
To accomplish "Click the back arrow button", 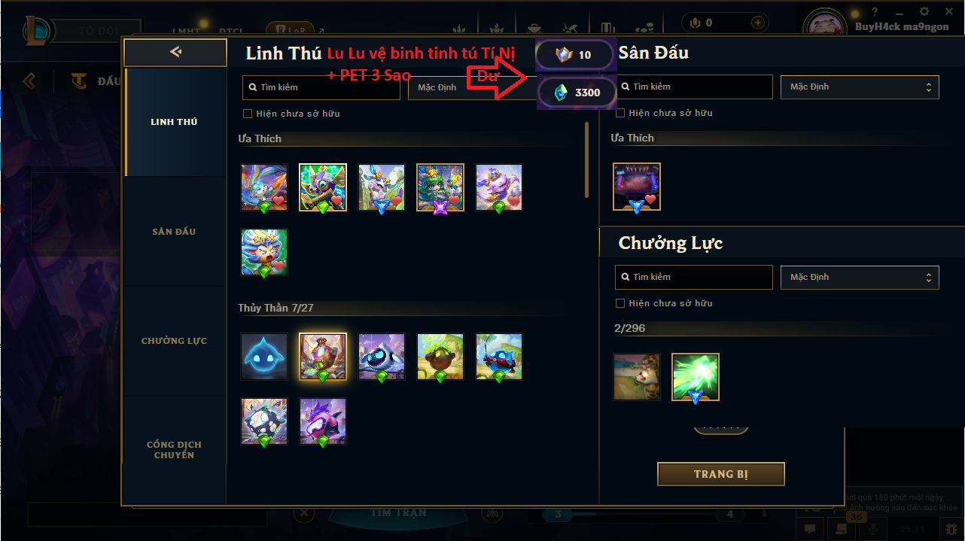I will 175,52.
